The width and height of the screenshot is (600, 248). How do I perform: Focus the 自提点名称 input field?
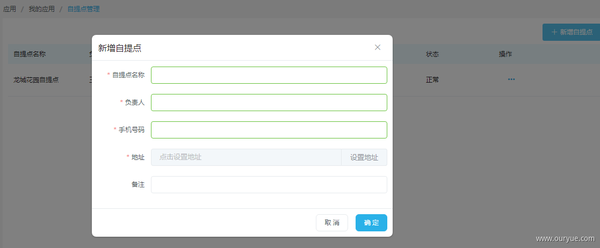click(269, 75)
